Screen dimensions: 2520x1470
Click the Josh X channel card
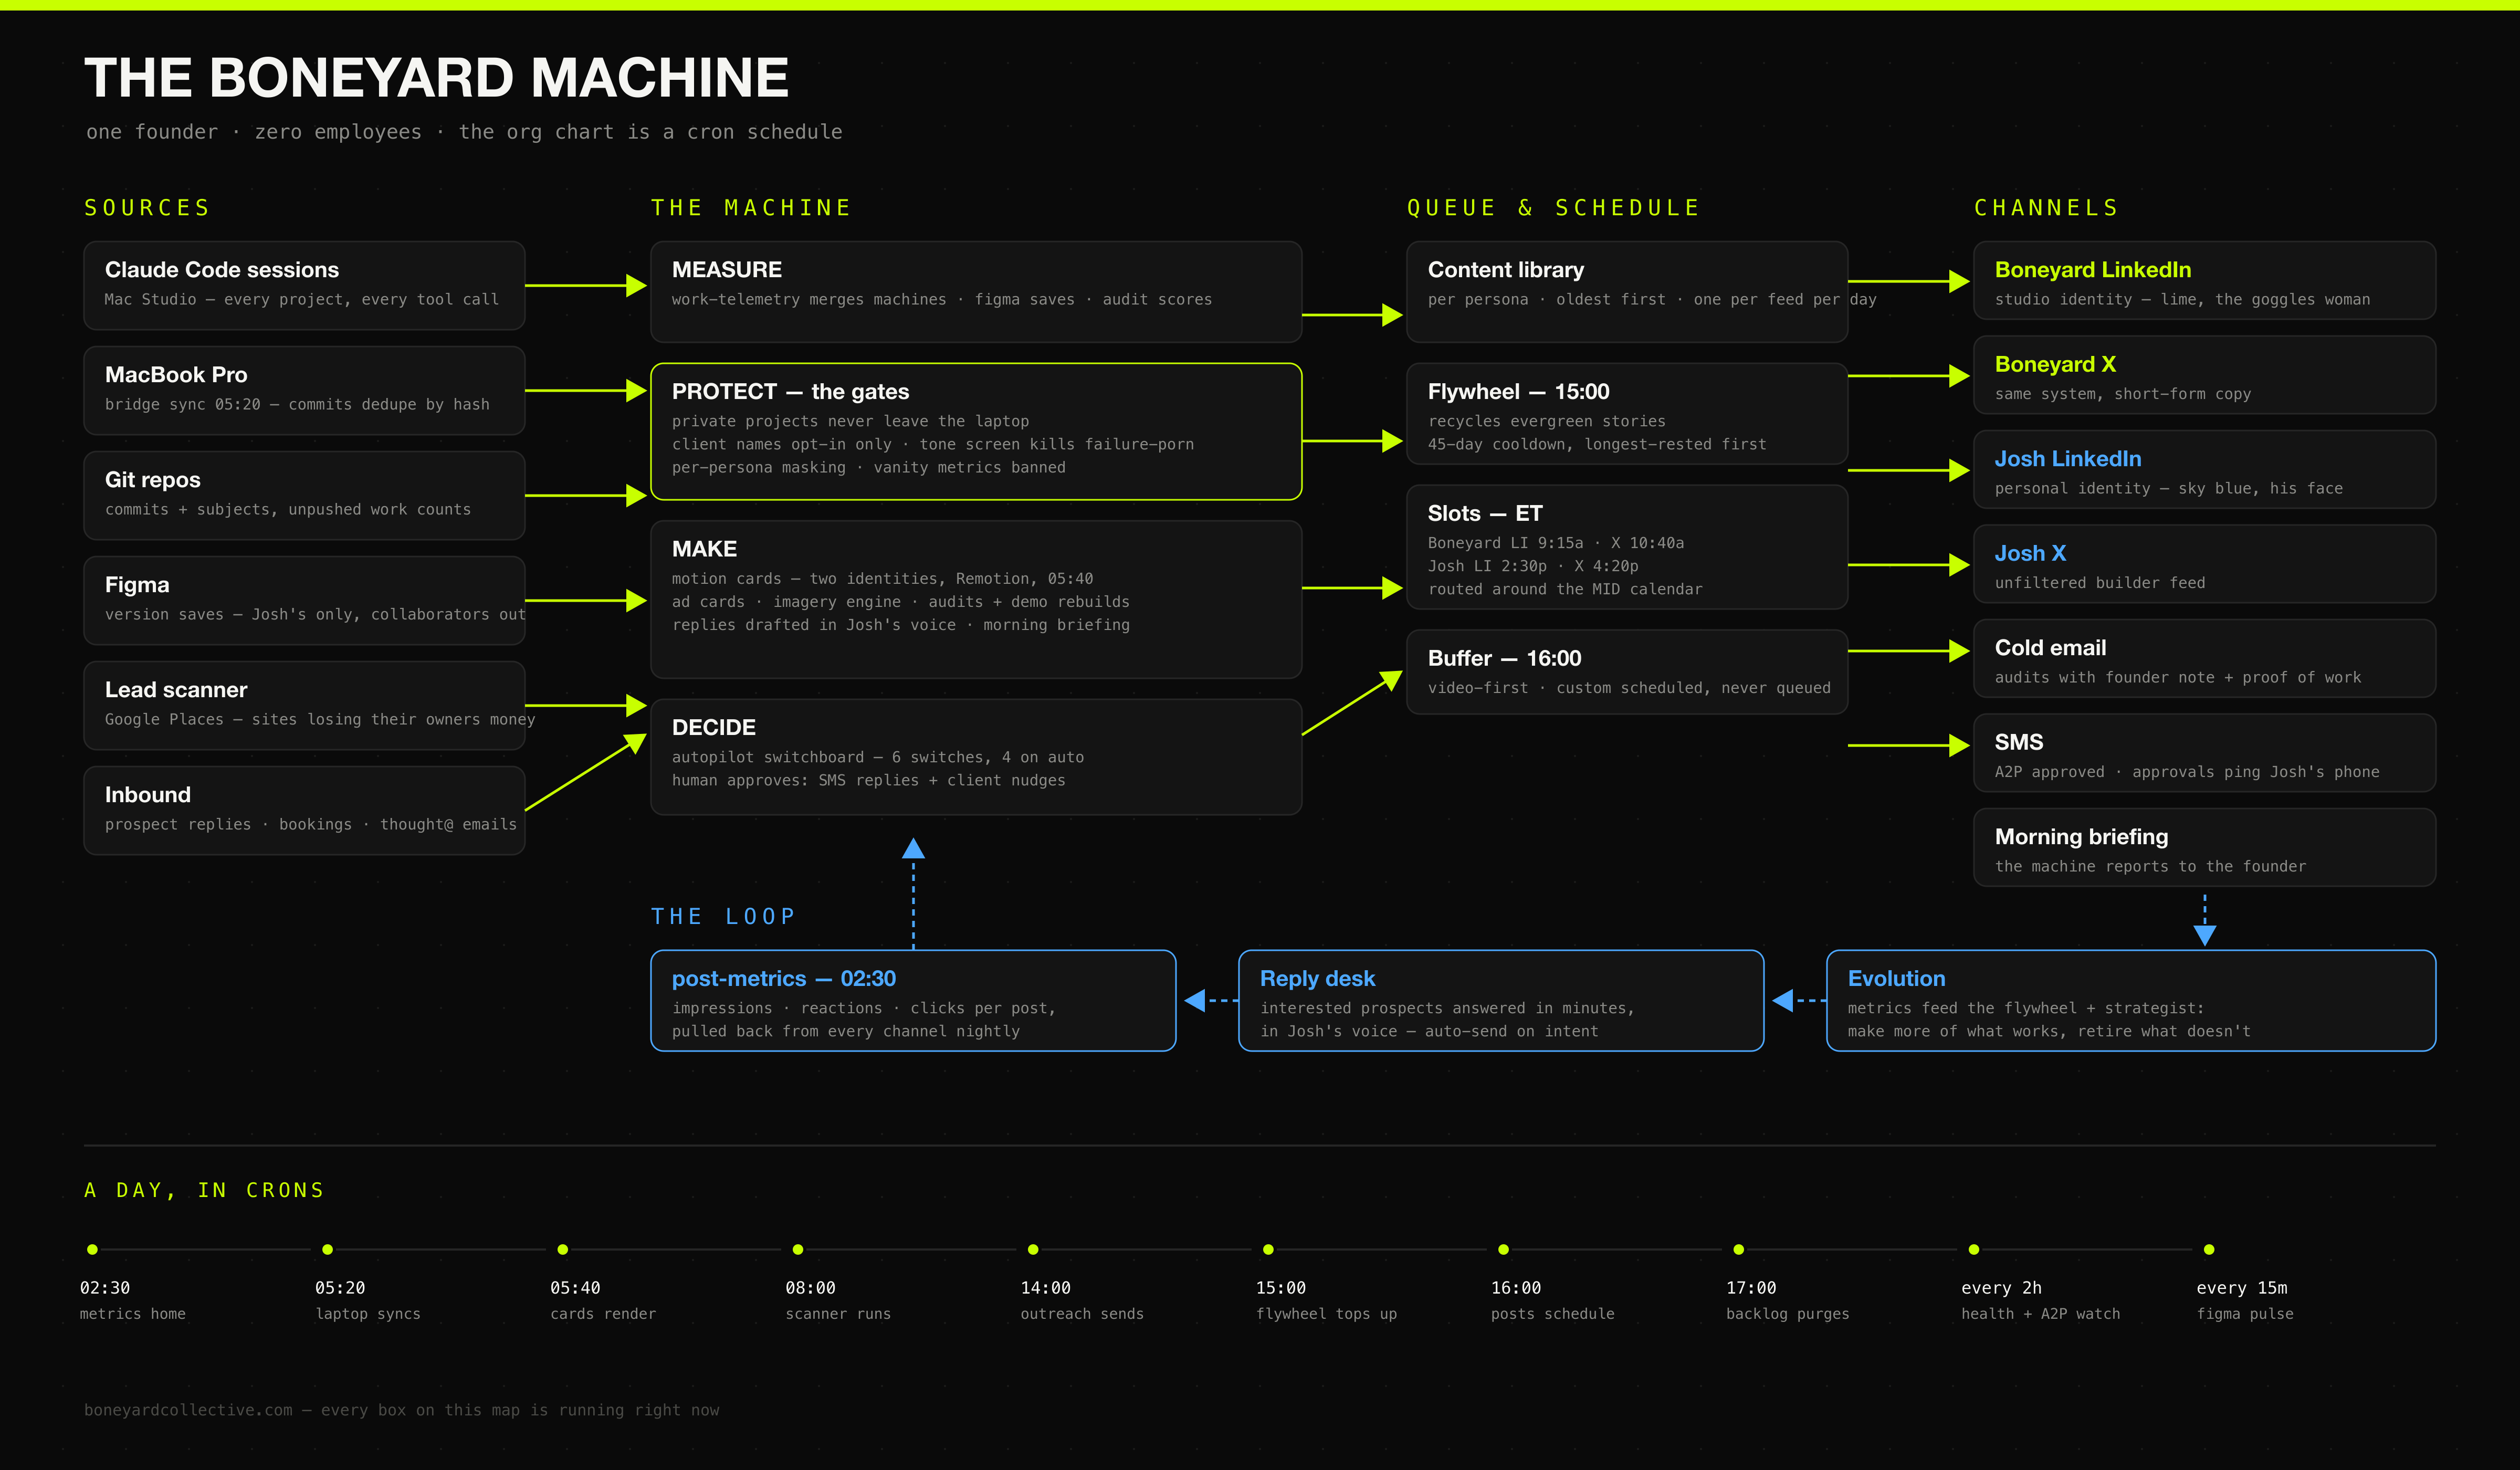tap(2204, 564)
